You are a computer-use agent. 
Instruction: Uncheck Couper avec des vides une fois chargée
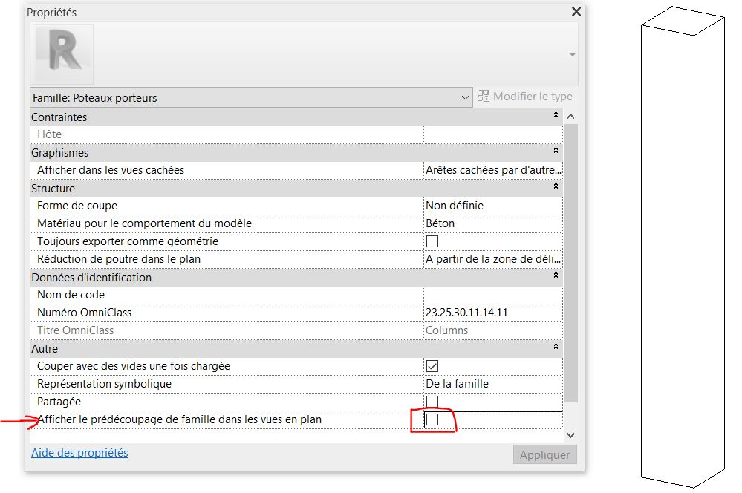pos(432,366)
